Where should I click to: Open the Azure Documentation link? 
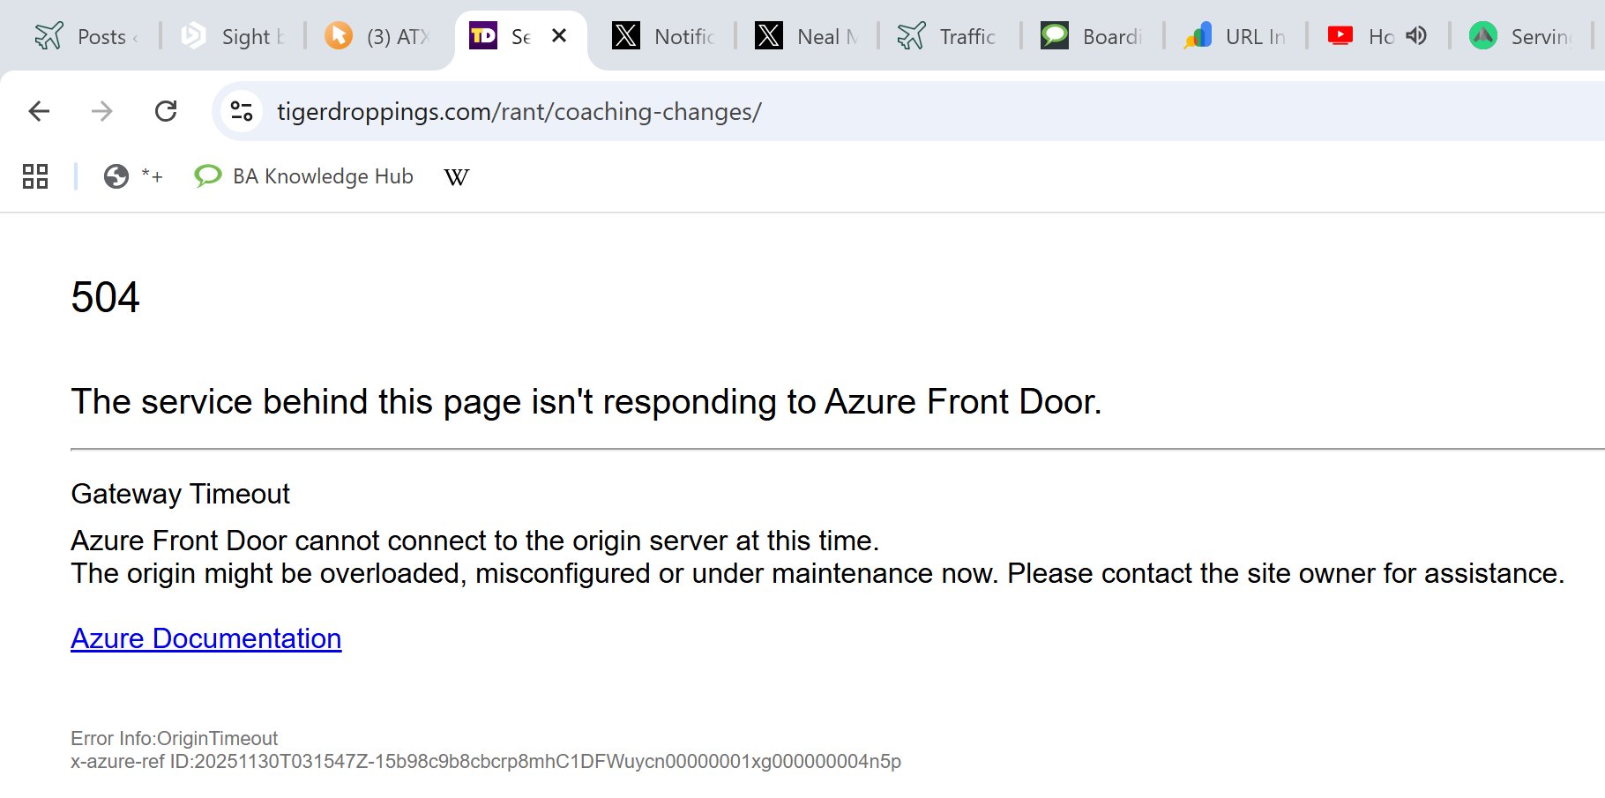tap(206, 638)
